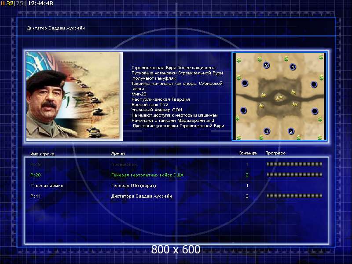
Task: Select player 'Тяжелая армия'
Action: coord(47,186)
